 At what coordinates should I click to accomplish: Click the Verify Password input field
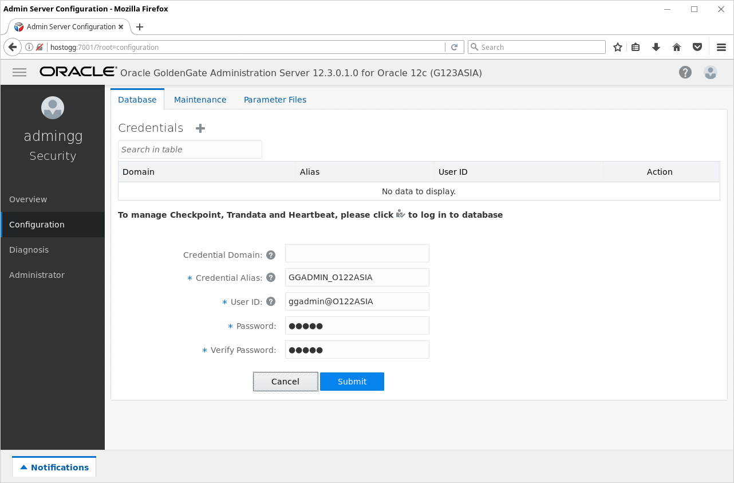tap(357, 350)
